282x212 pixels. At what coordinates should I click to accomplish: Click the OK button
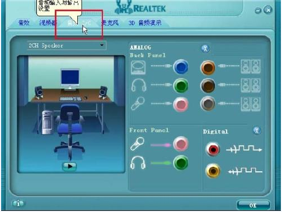[x=253, y=205]
